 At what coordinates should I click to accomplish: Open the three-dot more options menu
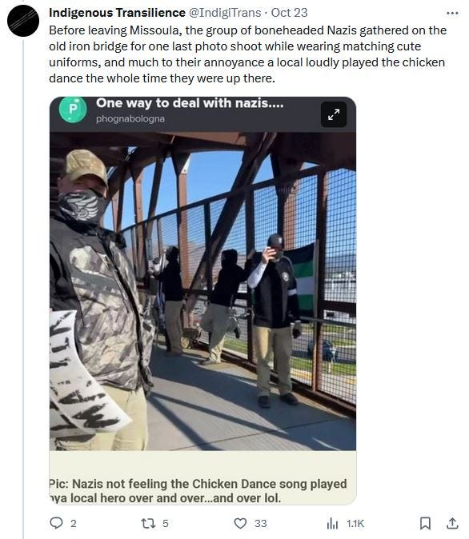452,14
